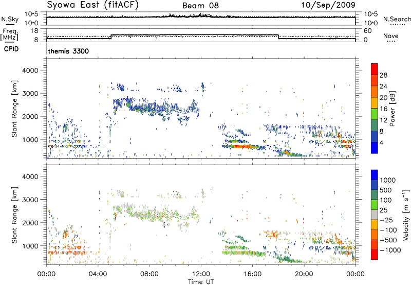
Task: Click the '3000' tick of velocity panel
Action: tap(30, 200)
